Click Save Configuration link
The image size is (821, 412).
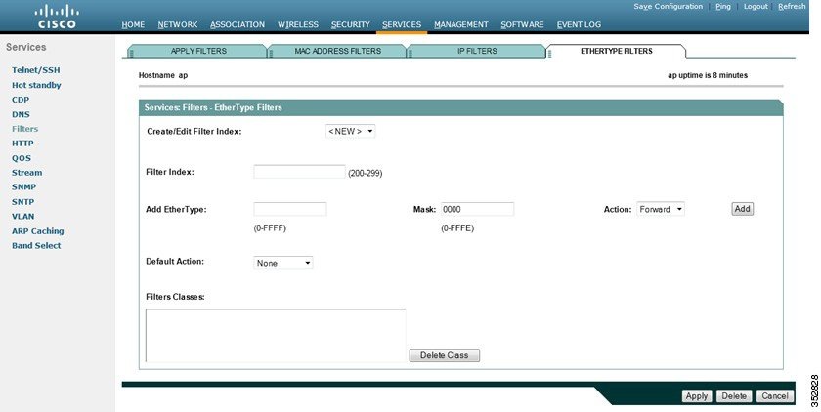(669, 6)
